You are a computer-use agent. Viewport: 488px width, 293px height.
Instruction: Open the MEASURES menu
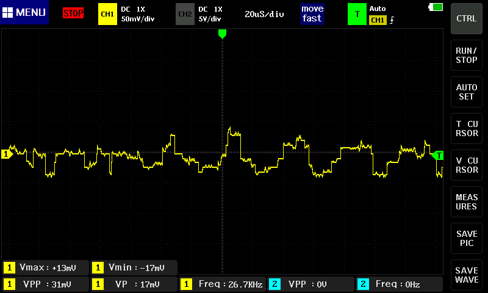tap(466, 202)
